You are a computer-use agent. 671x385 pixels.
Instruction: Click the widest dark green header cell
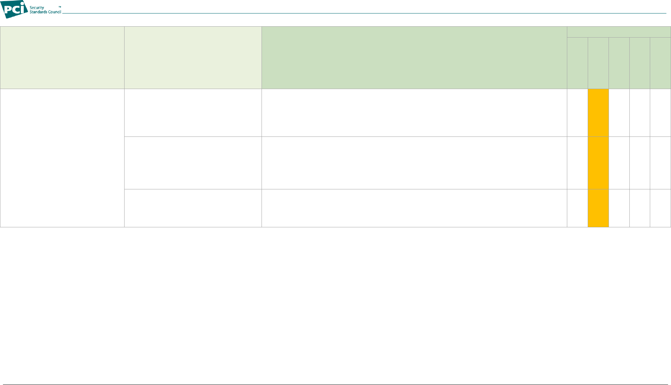coord(414,58)
